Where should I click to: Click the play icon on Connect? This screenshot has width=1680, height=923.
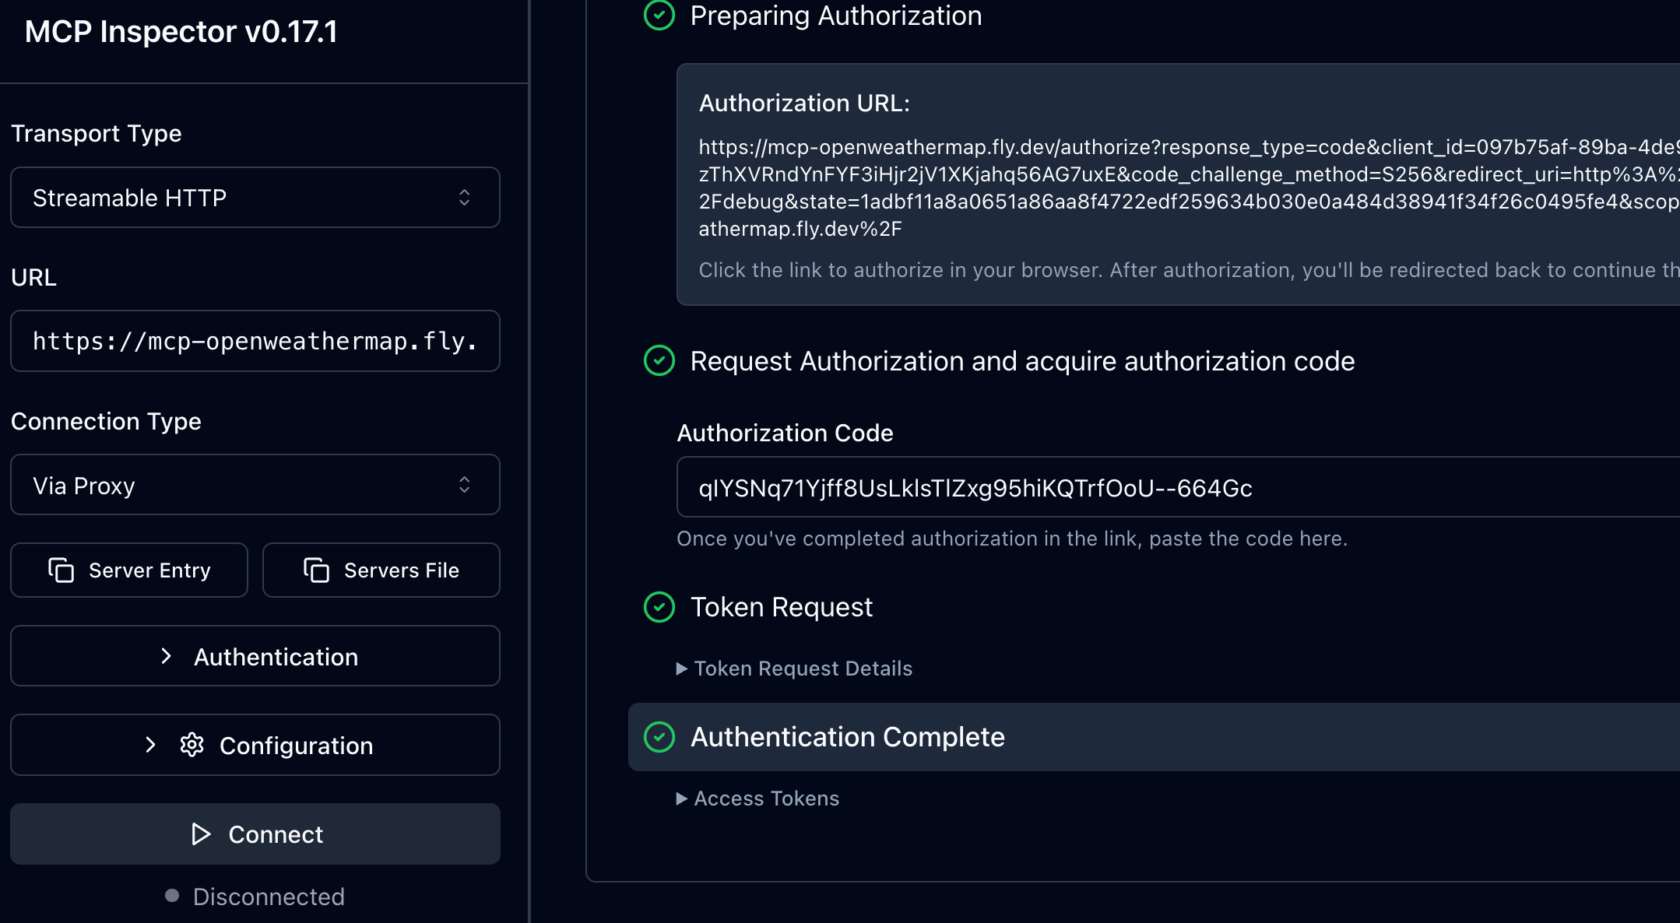pyautogui.click(x=201, y=834)
